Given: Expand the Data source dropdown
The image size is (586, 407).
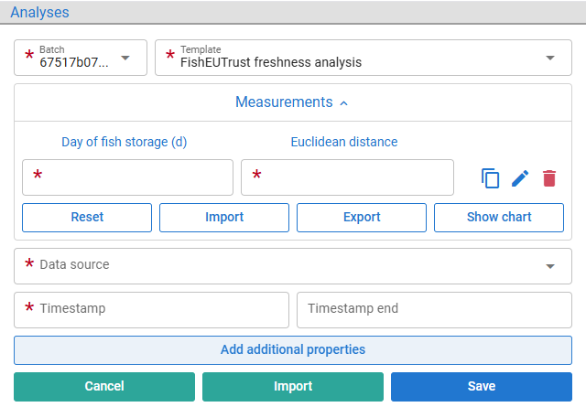Looking at the screenshot, I should click(x=293, y=266).
